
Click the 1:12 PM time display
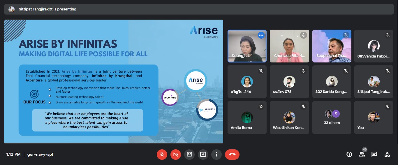pos(13,154)
